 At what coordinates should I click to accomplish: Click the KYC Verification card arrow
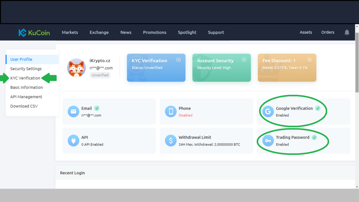[x=178, y=60]
